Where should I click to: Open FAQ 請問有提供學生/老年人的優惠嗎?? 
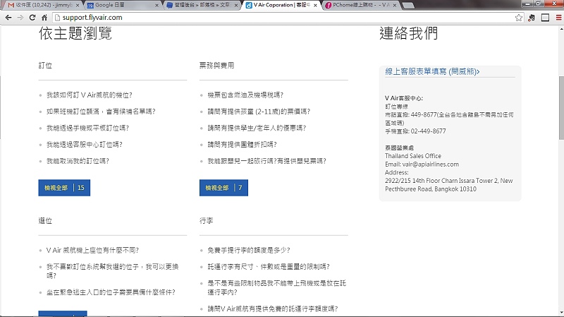[257, 128]
